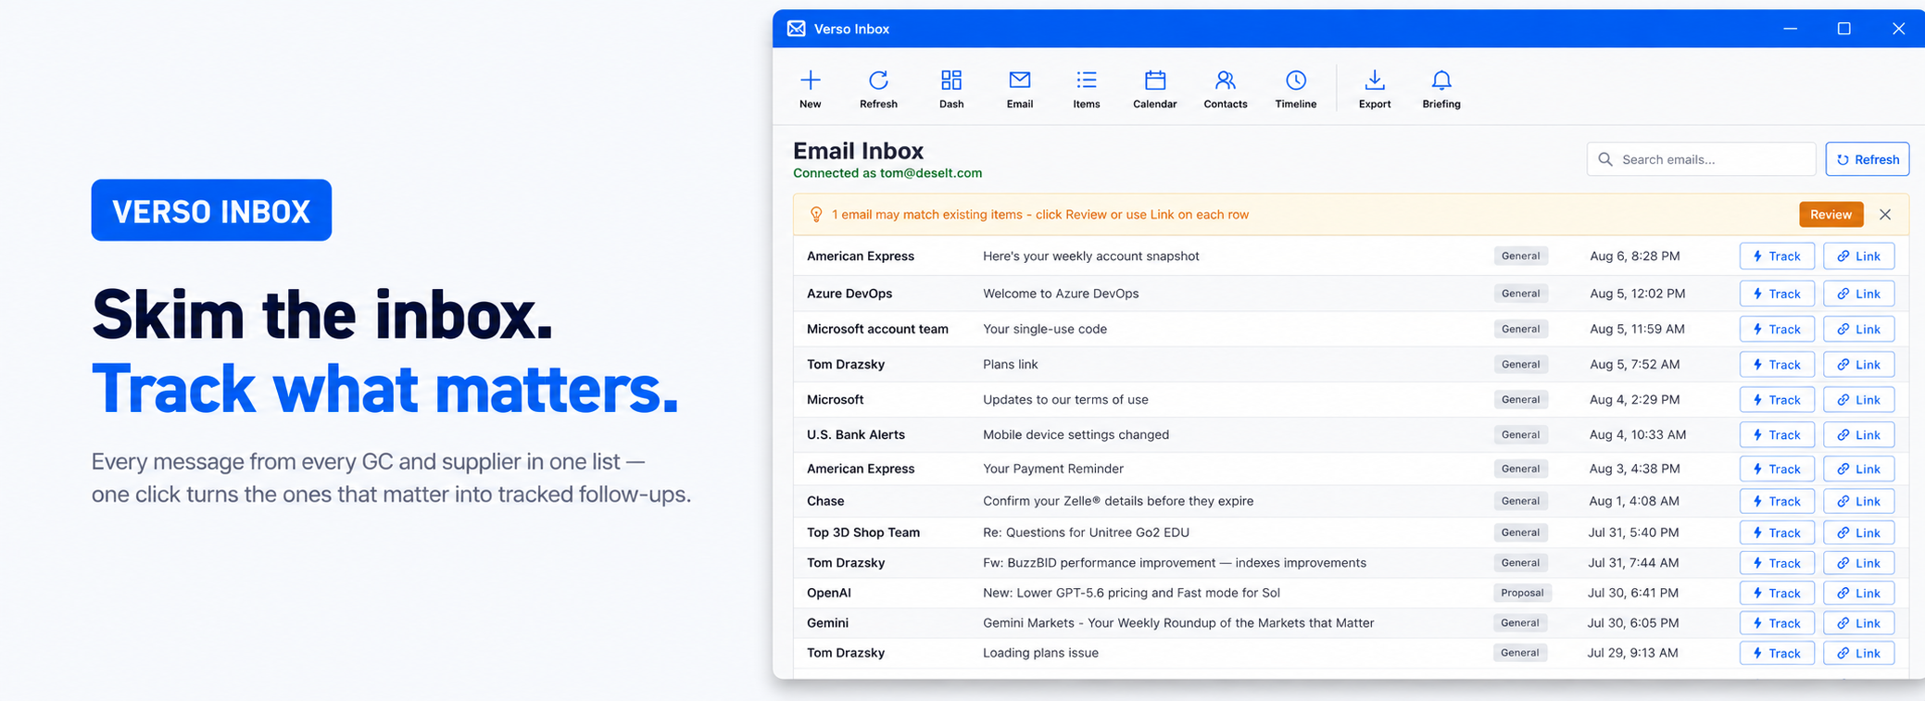Click the sender name Top 3D Shop Team
This screenshot has width=1925, height=701.
(x=863, y=532)
